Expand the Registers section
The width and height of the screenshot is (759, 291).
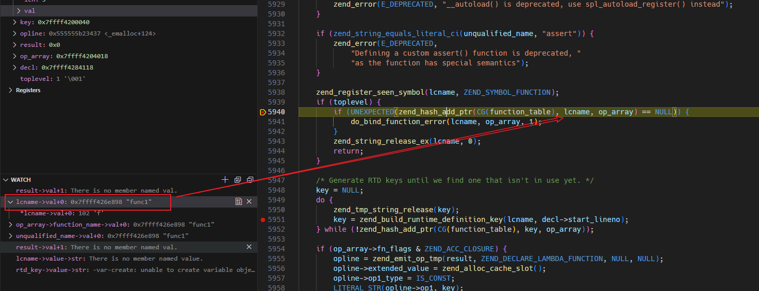point(11,90)
